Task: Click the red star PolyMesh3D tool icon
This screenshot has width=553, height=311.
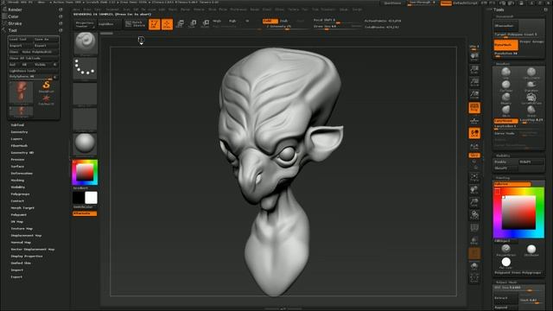Action: (46, 99)
